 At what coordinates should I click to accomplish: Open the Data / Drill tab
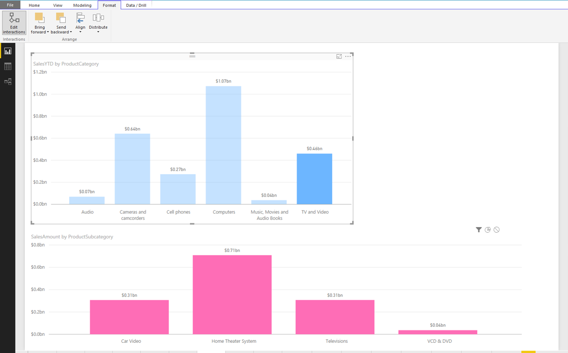click(x=136, y=5)
